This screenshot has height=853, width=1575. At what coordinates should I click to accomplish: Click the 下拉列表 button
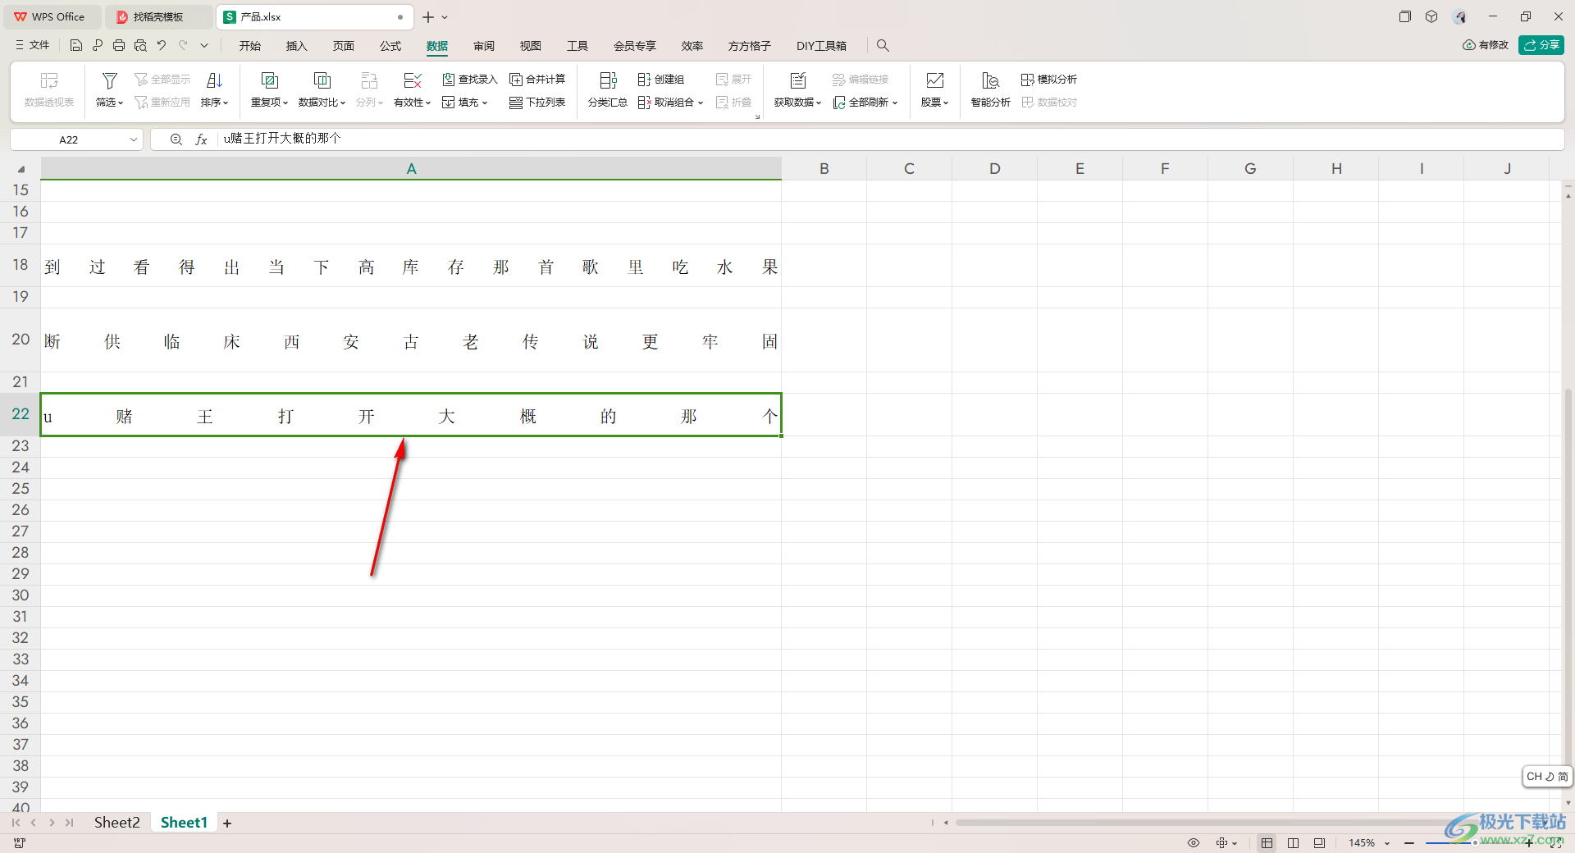[538, 103]
